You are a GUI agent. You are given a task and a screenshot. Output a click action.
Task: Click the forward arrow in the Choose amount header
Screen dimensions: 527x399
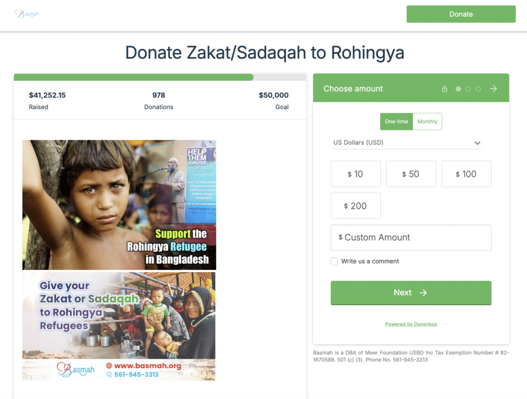click(x=493, y=89)
